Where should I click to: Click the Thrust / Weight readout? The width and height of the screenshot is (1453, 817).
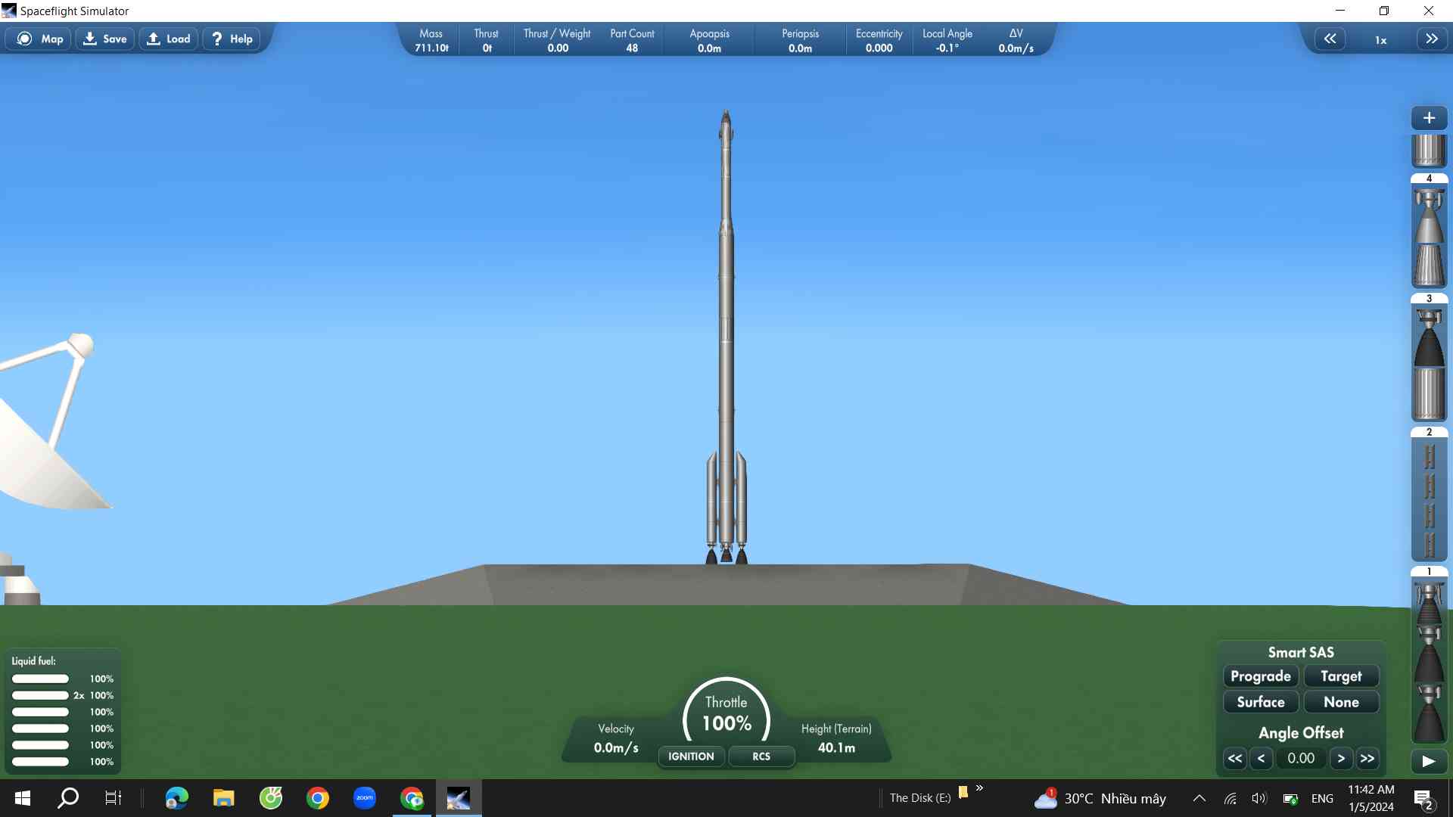coord(557,41)
